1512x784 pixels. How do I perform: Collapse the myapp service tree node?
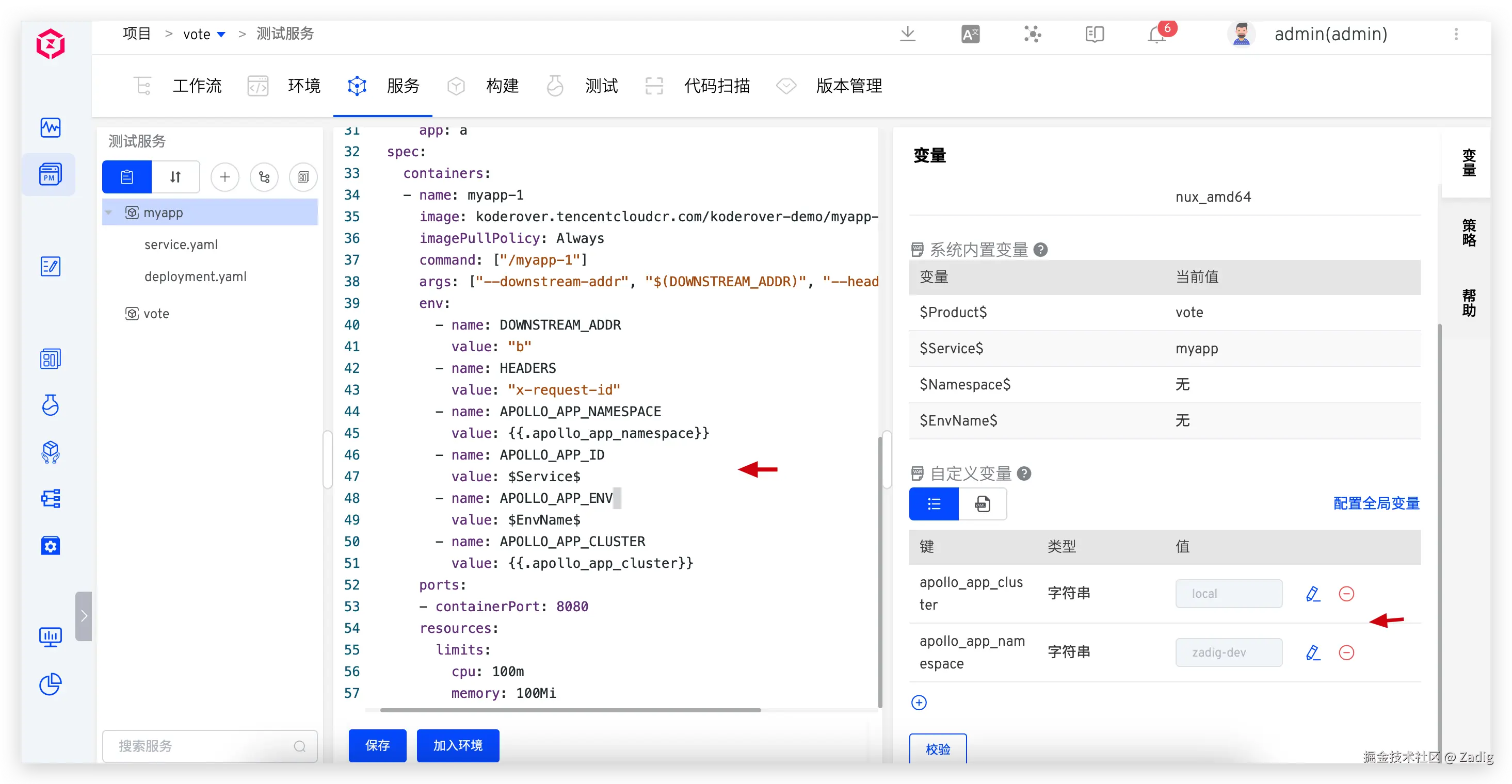[x=109, y=213]
